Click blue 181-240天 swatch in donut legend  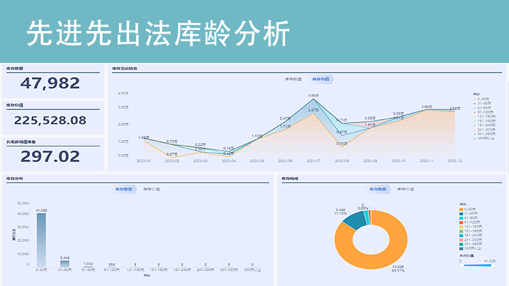coord(461,235)
